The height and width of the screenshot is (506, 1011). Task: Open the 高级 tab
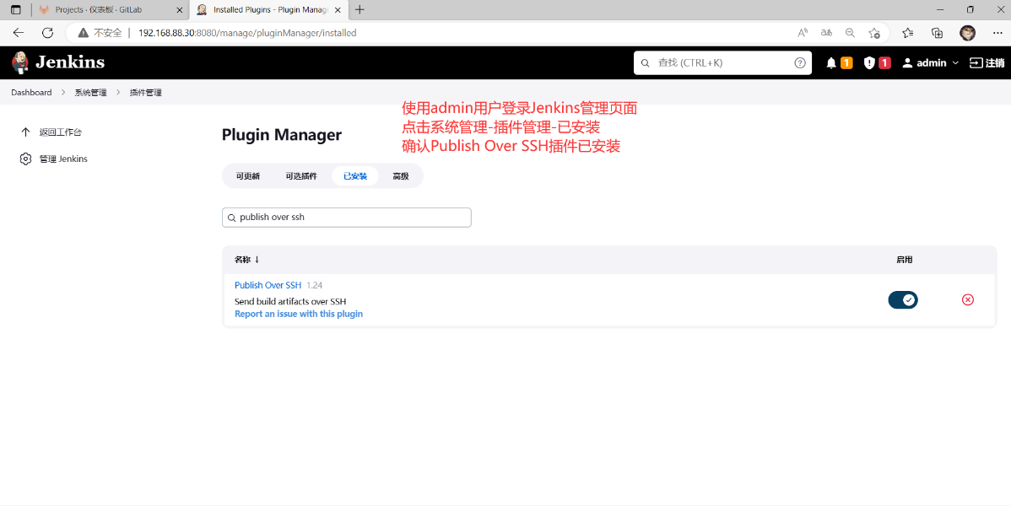(400, 176)
